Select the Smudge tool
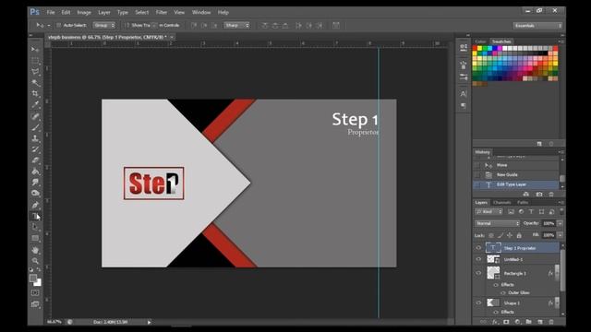Viewport: 591px width, 332px height. pos(35,183)
